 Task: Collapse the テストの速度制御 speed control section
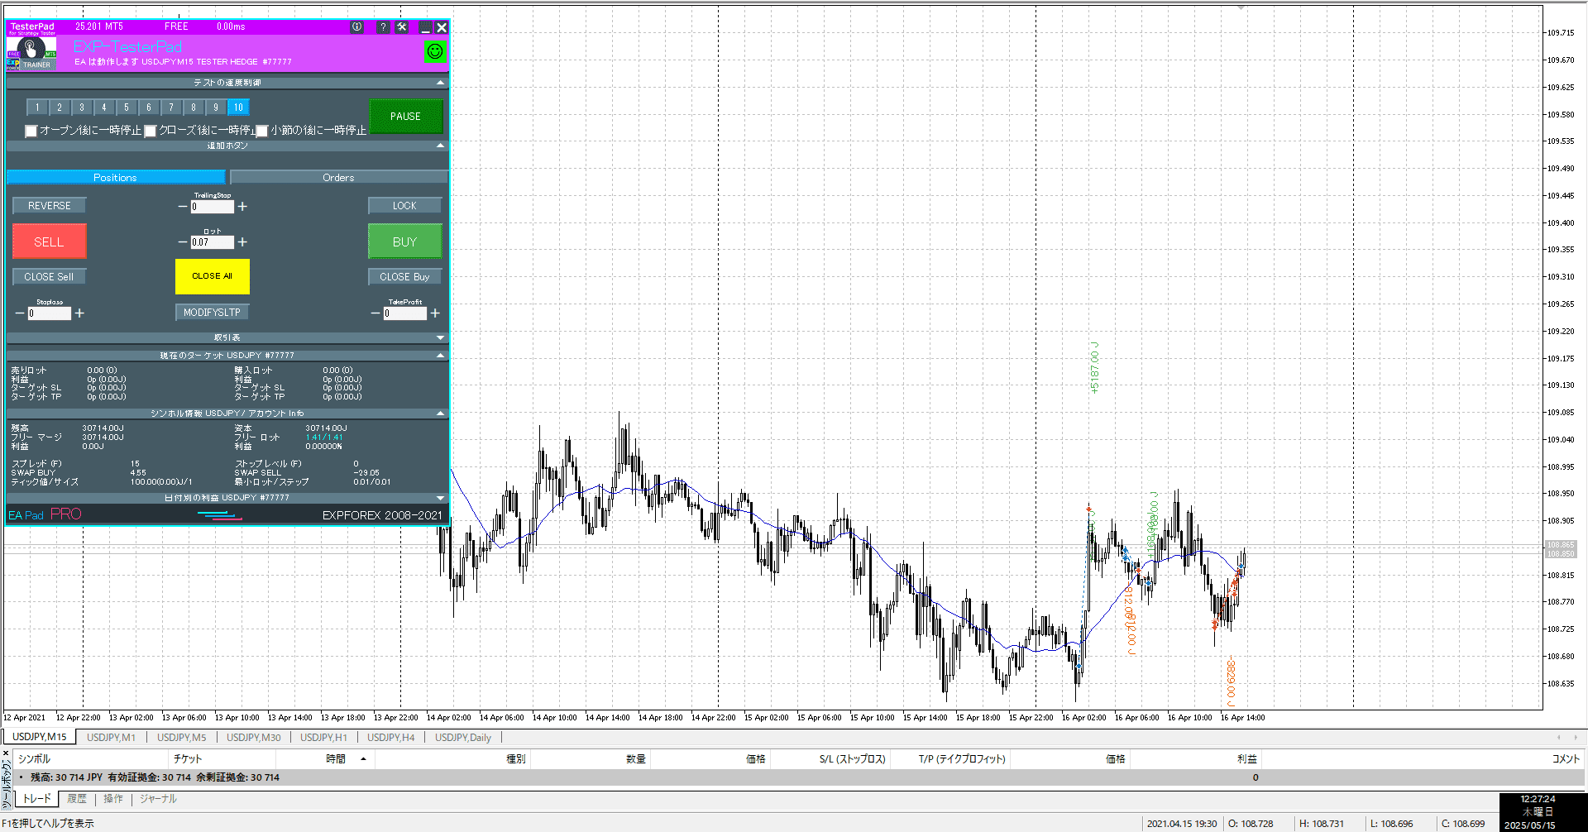click(440, 83)
